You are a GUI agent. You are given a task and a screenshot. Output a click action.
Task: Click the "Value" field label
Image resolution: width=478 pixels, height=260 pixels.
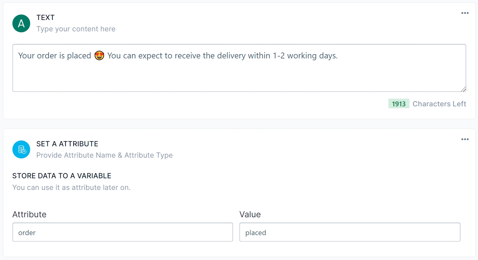tap(250, 215)
